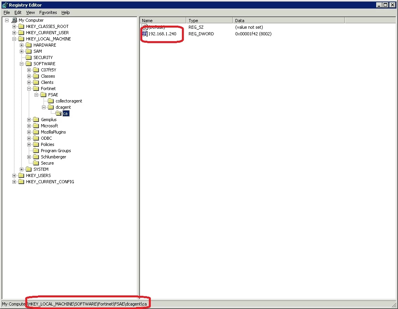
Task: Expand the Gemplus key
Action: tap(29, 120)
